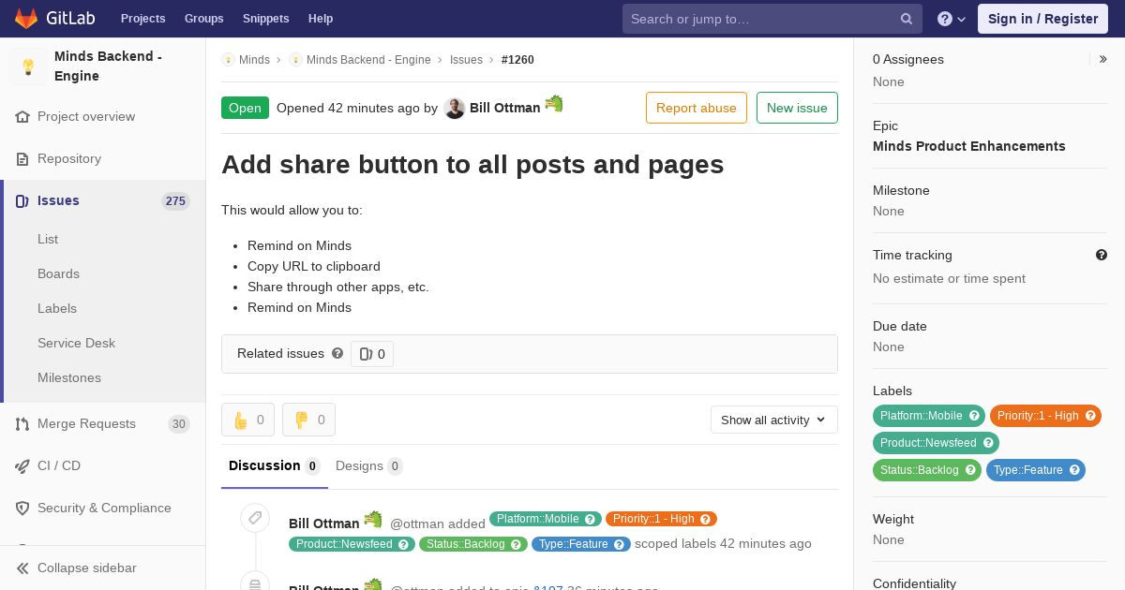Click the New issue button
Viewport: 1125px width, 590px height.
pos(797,108)
